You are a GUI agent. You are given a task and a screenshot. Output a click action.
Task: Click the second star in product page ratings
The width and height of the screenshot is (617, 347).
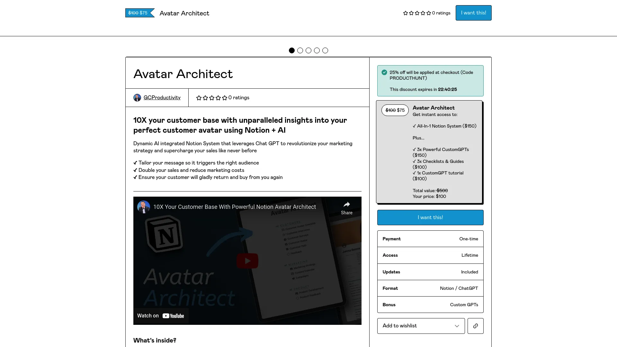pos(205,97)
